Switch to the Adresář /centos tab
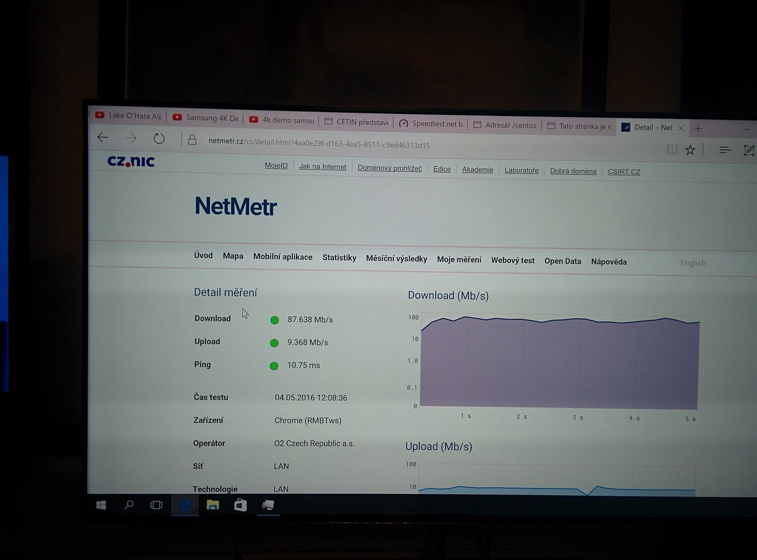 [x=505, y=125]
